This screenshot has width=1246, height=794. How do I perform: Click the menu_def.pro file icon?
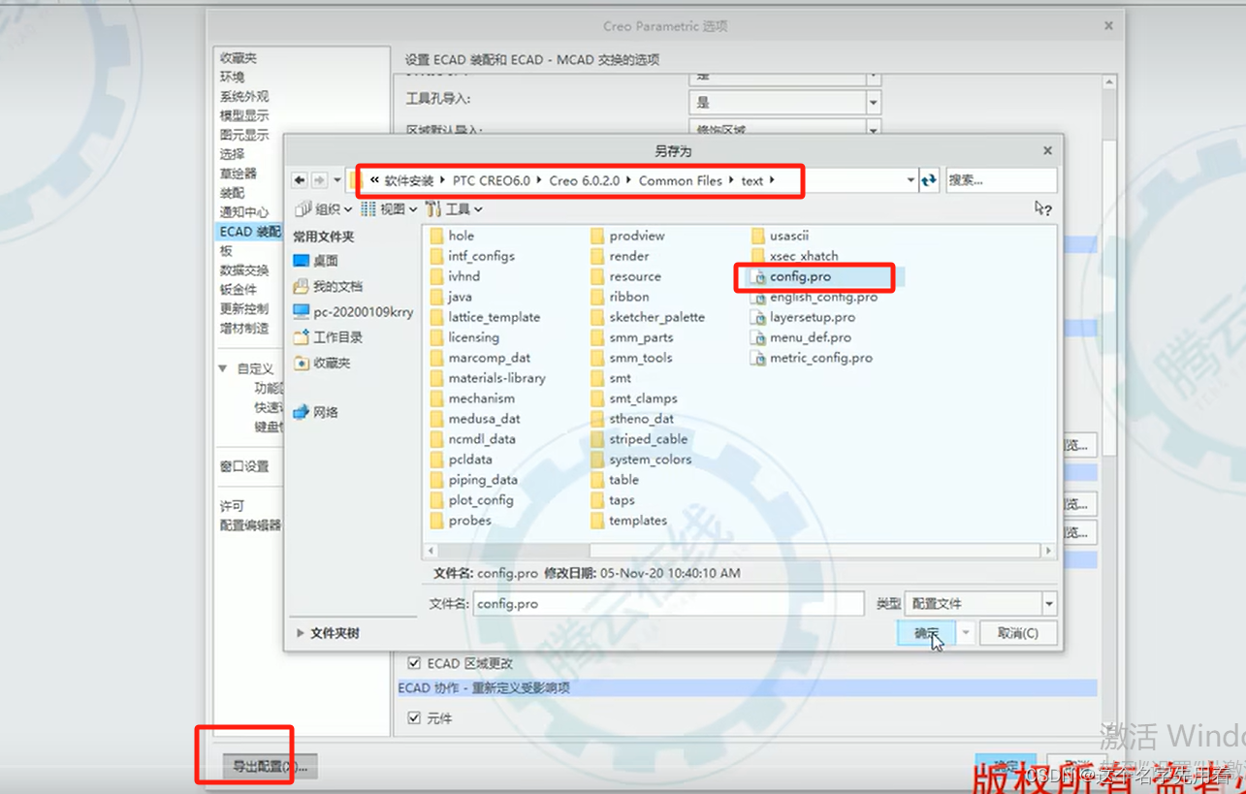tap(759, 337)
